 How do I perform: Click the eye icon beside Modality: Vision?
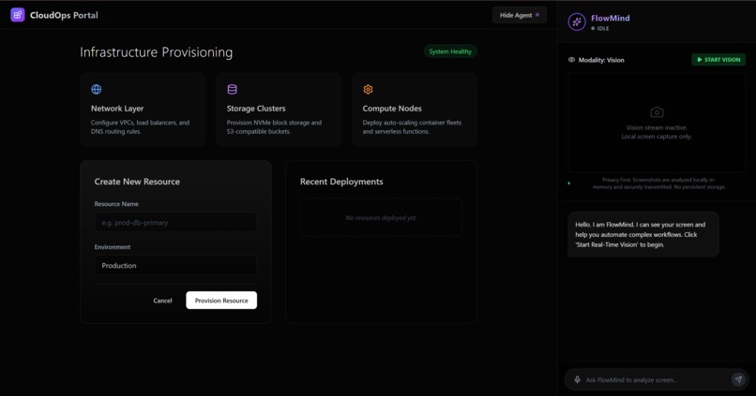(571, 60)
